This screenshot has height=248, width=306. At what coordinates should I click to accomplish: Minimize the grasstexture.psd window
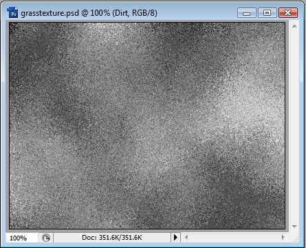point(247,13)
